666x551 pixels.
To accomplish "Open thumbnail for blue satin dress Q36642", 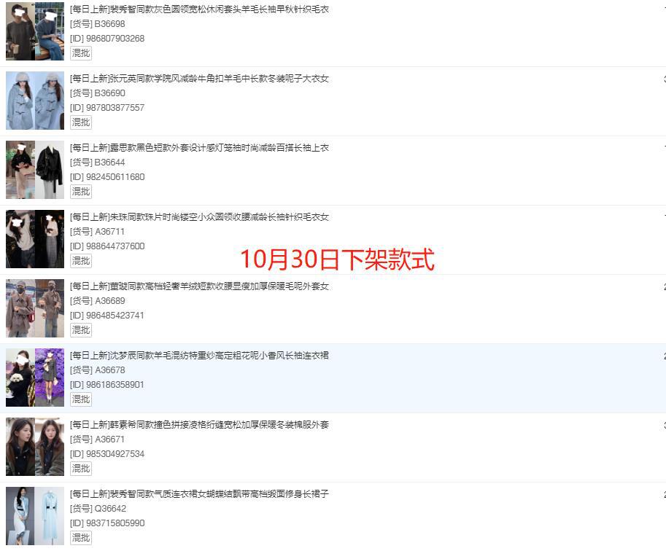I will coord(35,516).
